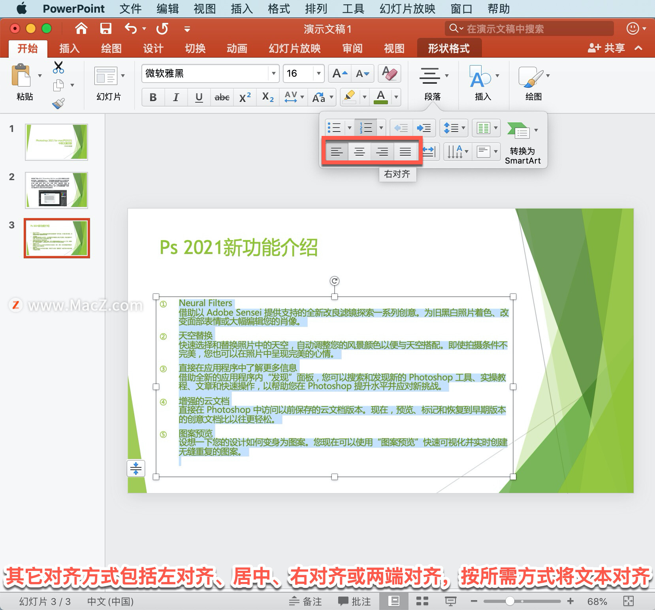Open the font name dropdown
This screenshot has width=655, height=610.
pos(273,73)
